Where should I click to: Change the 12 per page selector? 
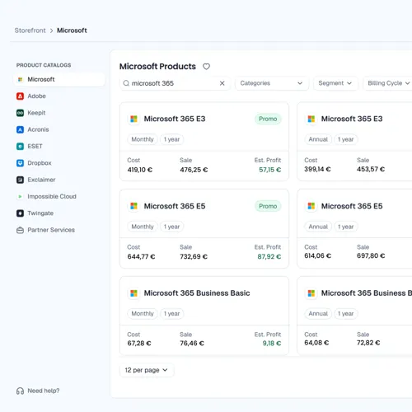[x=147, y=370]
